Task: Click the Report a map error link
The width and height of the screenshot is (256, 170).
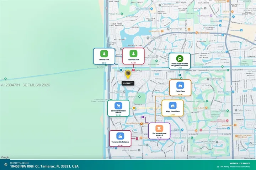Action: point(250,158)
